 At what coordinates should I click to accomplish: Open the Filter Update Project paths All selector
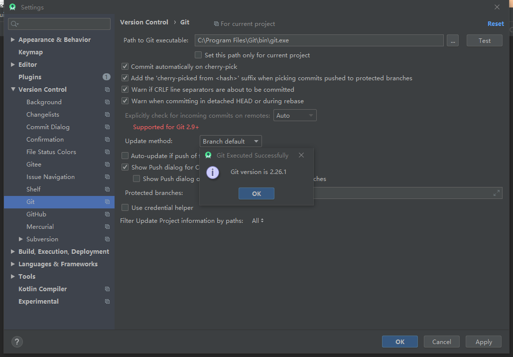[x=258, y=221]
